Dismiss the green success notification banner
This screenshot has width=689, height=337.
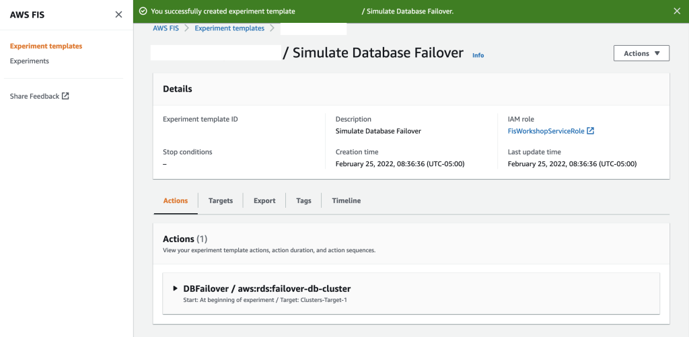pos(677,11)
